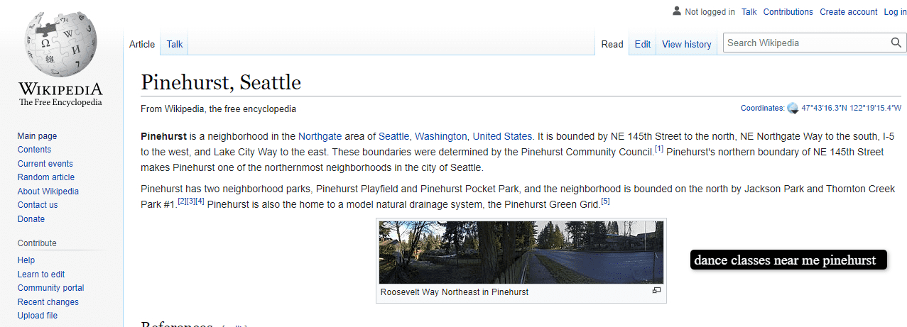Image resolution: width=907 pixels, height=327 pixels.
Task: Open the View history tab
Action: [x=687, y=44]
